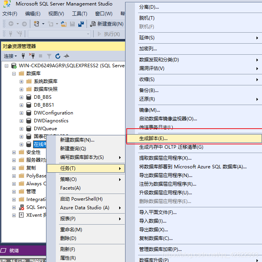Click the disconnect plug icon with red X
The image size is (262, 262).
coord(32,56)
